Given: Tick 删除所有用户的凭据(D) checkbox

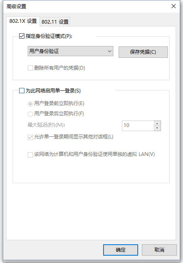Looking at the screenshot, I should pos(30,68).
